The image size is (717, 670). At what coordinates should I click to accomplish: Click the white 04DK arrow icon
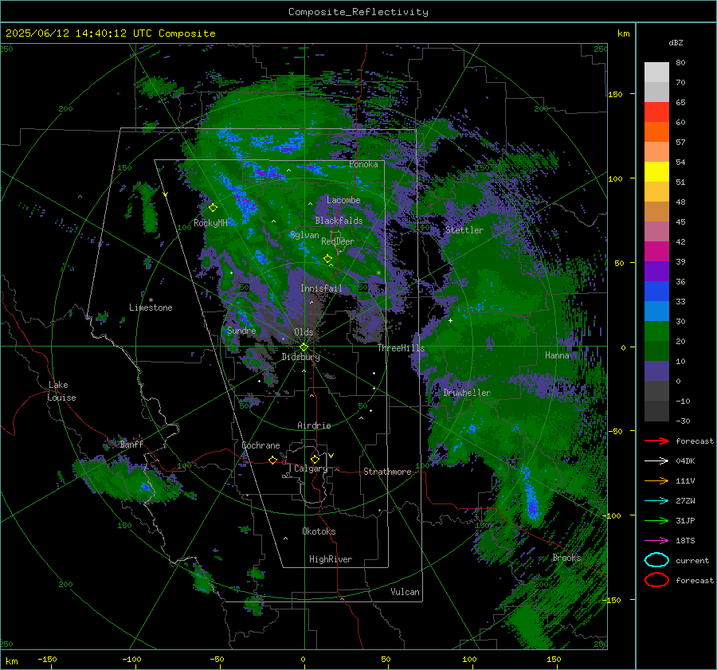tap(656, 461)
